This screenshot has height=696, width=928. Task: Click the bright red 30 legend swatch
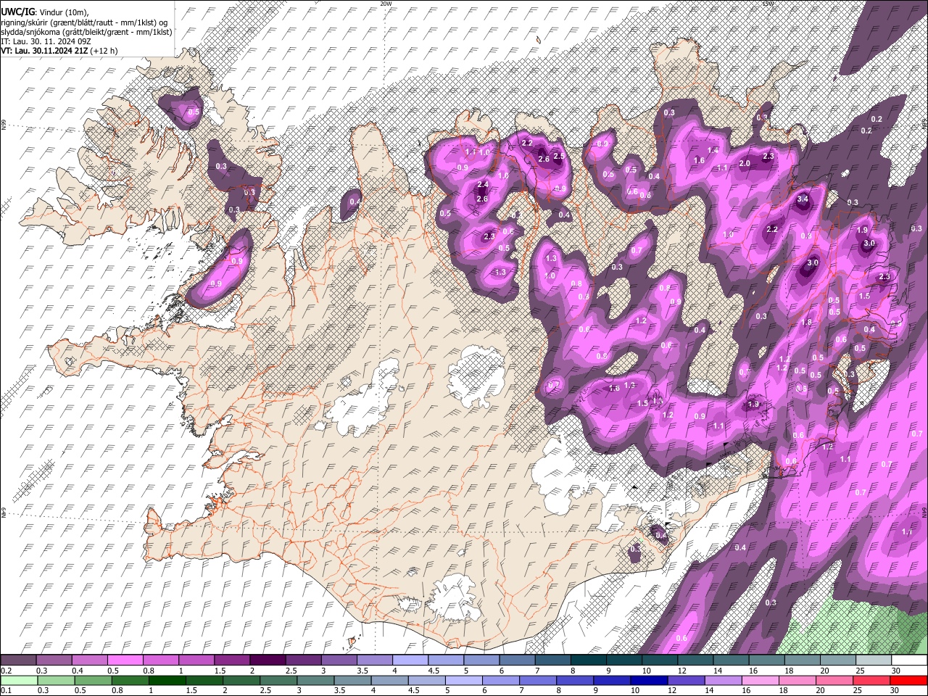[x=909, y=680]
